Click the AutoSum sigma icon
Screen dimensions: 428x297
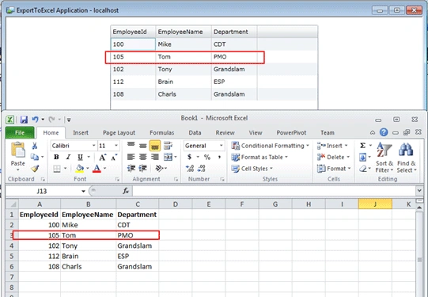[362, 146]
